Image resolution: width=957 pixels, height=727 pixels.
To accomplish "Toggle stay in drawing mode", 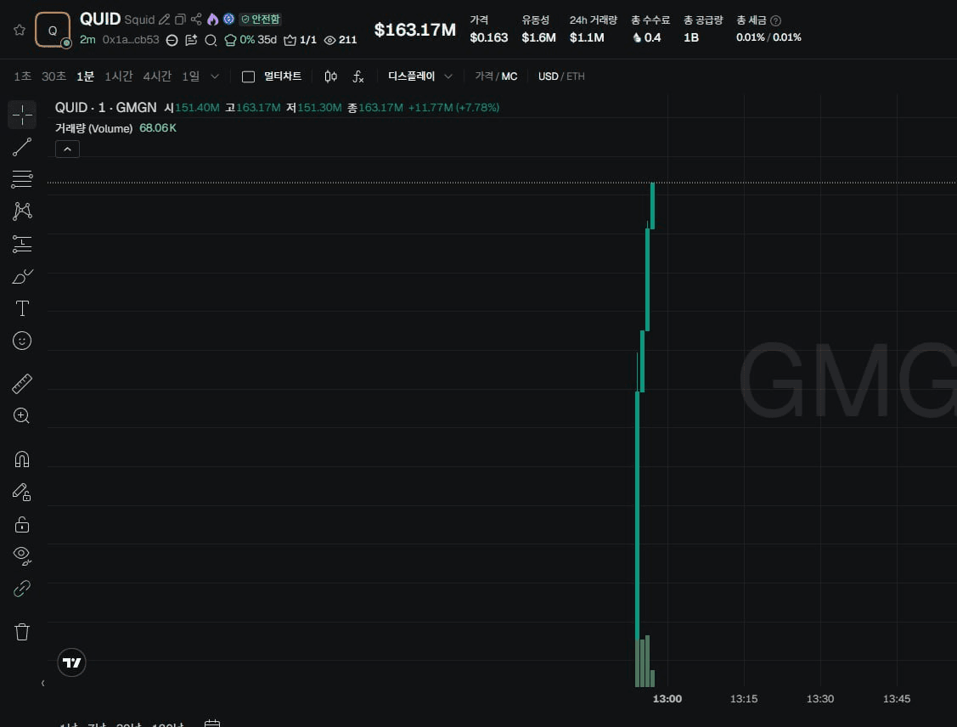I will (22, 492).
